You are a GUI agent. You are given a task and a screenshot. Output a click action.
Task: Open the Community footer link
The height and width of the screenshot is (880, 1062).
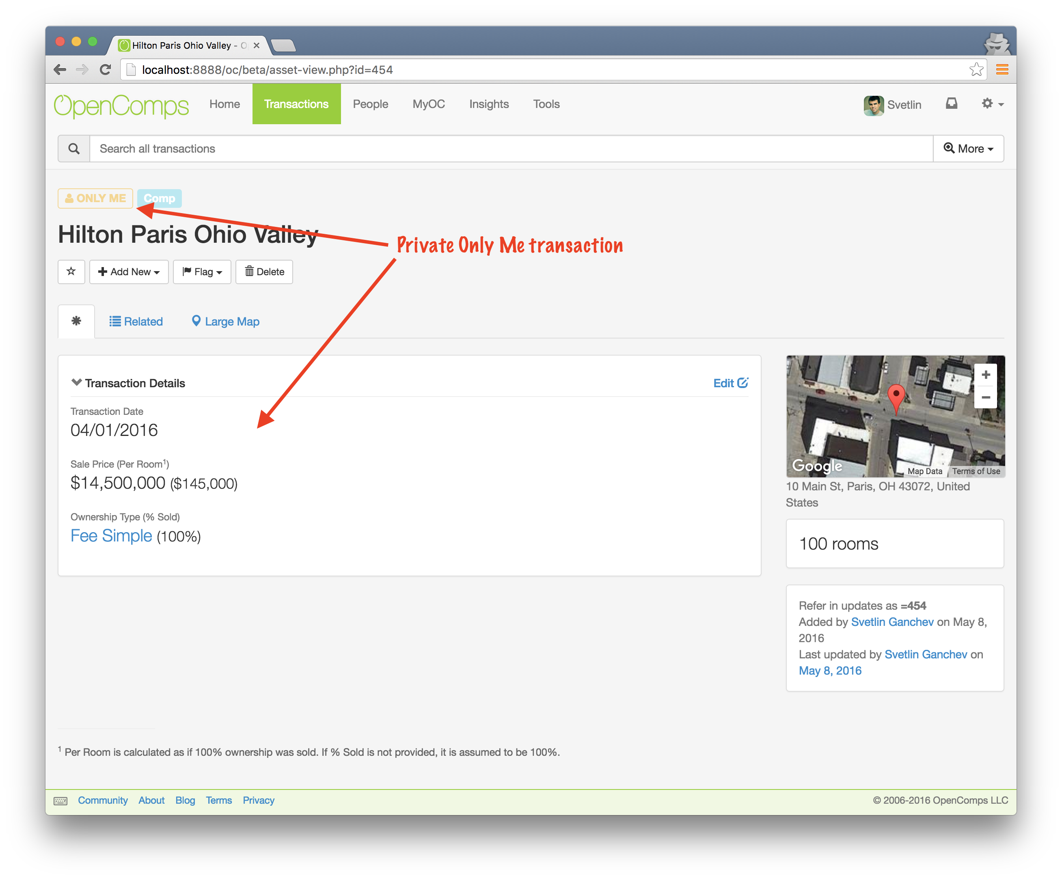point(103,800)
